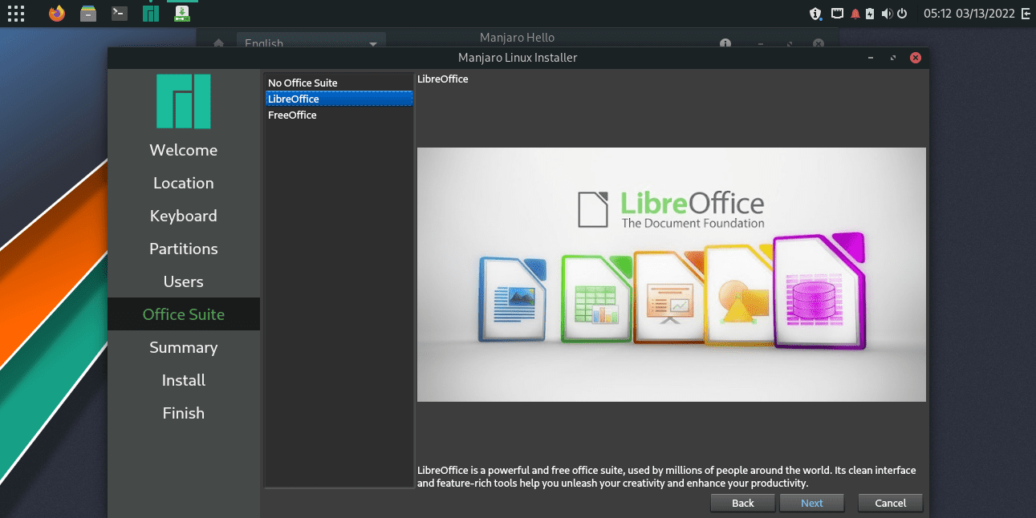Viewport: 1036px width, 518px height.
Task: Click the LibreOffice preview banner image
Action: coord(672,274)
